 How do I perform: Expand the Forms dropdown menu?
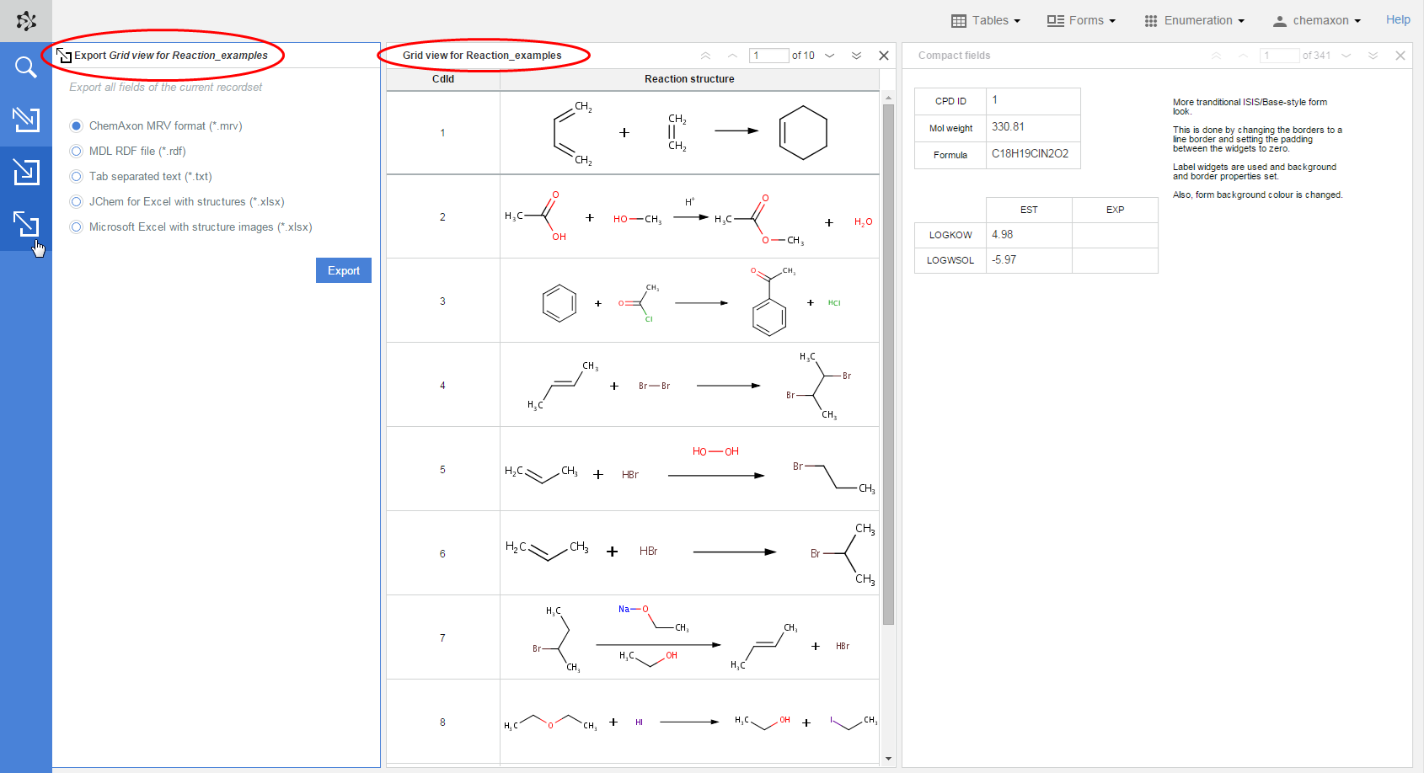coord(1081,20)
